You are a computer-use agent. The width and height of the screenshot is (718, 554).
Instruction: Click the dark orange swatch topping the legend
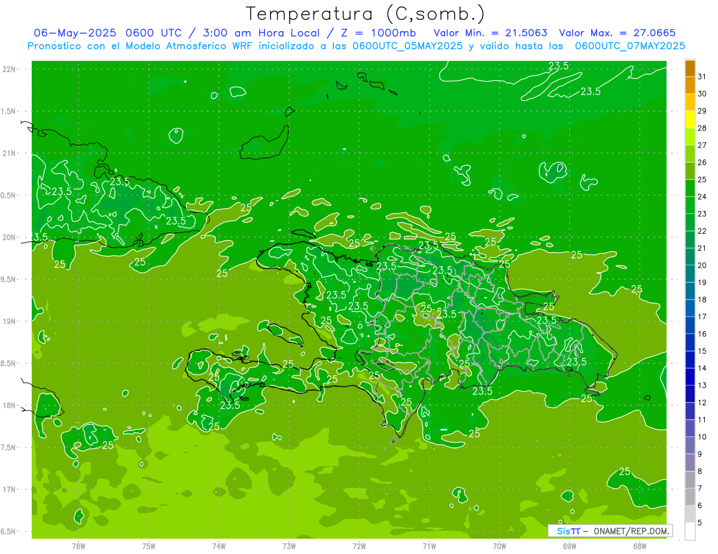[690, 69]
